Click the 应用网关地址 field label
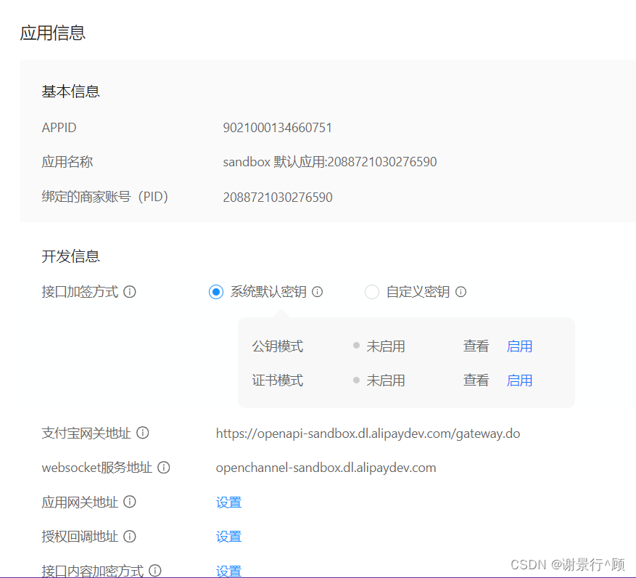The width and height of the screenshot is (636, 578). tap(80, 502)
